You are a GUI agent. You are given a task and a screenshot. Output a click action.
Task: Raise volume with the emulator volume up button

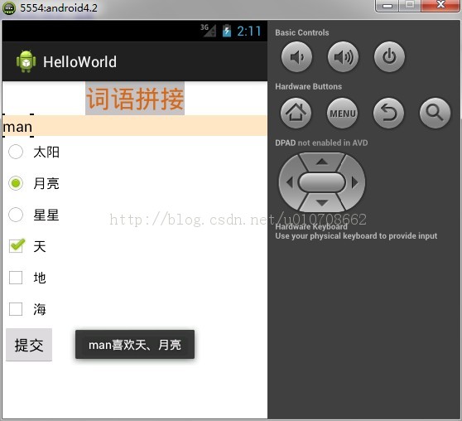tap(343, 56)
